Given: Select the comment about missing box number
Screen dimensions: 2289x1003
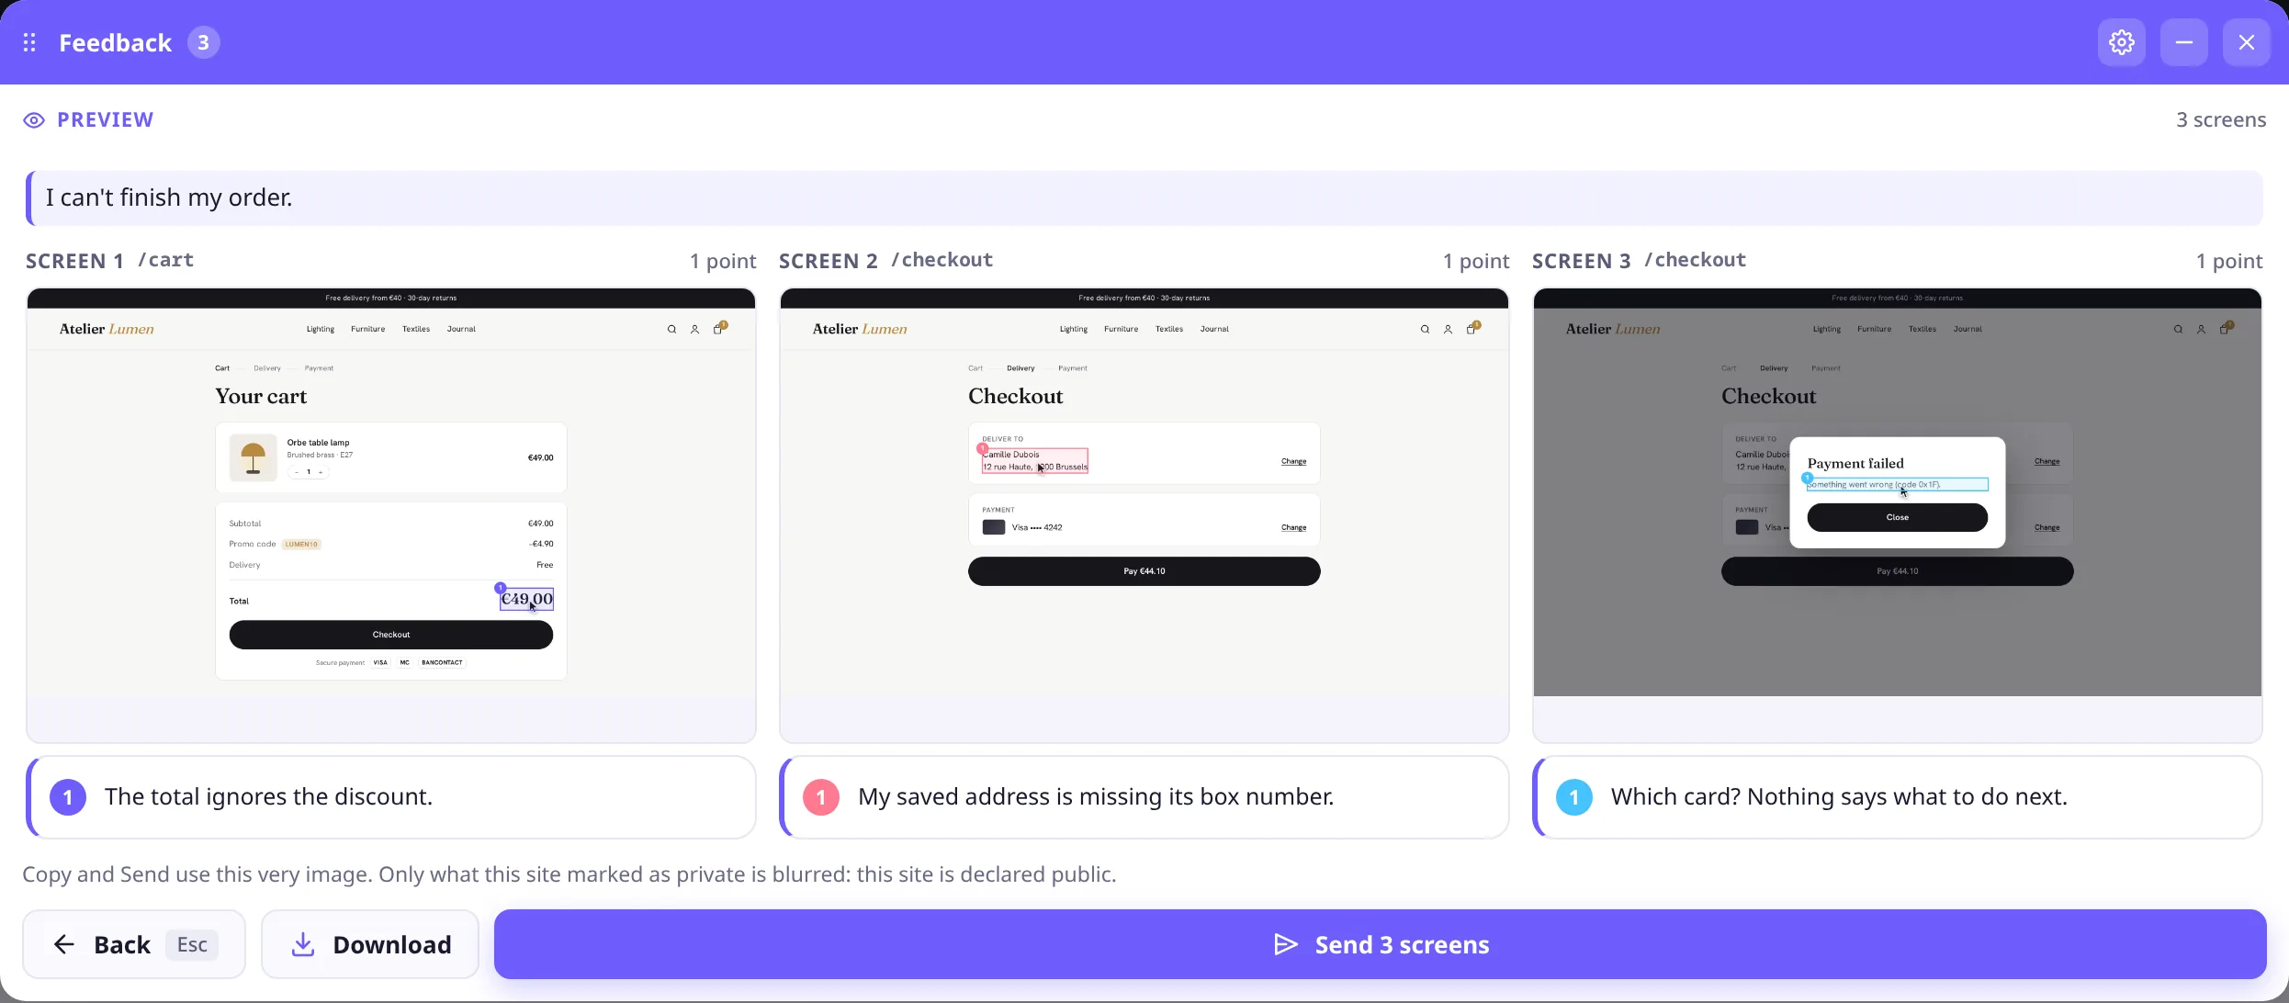Looking at the screenshot, I should click(1144, 797).
